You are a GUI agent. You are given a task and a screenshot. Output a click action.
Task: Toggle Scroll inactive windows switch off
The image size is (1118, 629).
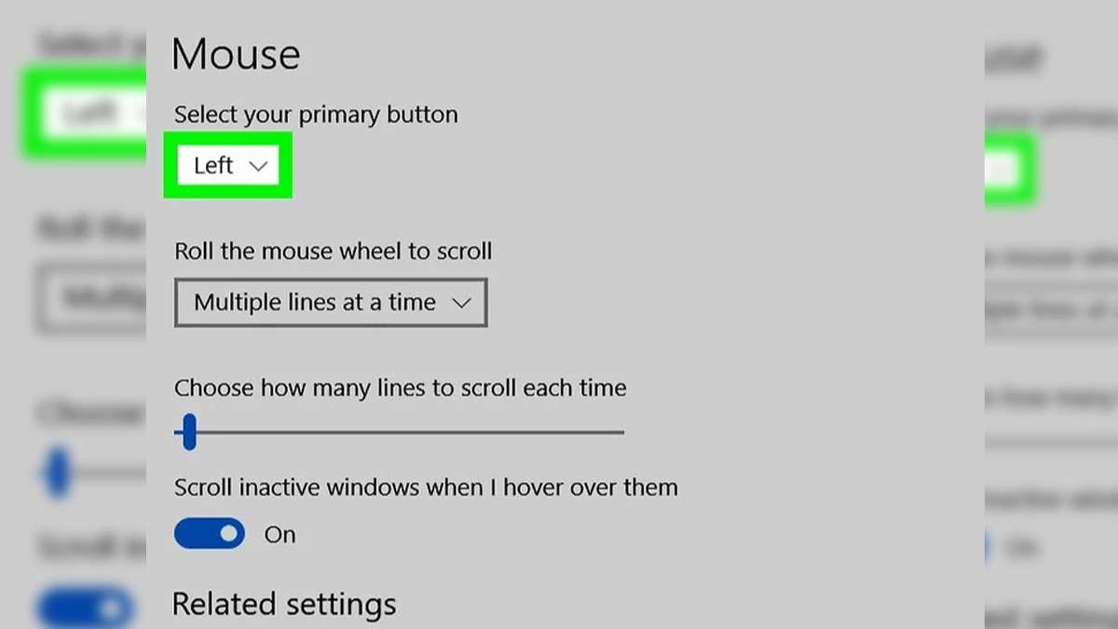[x=210, y=534]
